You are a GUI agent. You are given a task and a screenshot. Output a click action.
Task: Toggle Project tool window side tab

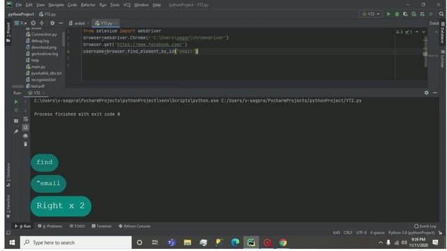click(x=8, y=33)
